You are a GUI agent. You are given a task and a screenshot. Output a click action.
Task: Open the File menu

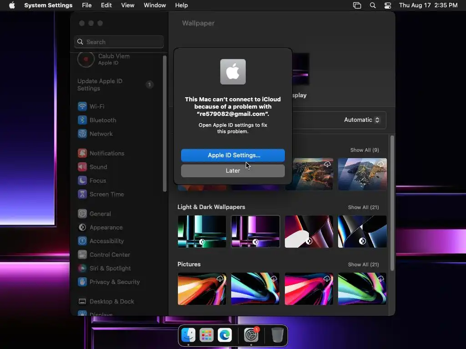[x=87, y=5]
